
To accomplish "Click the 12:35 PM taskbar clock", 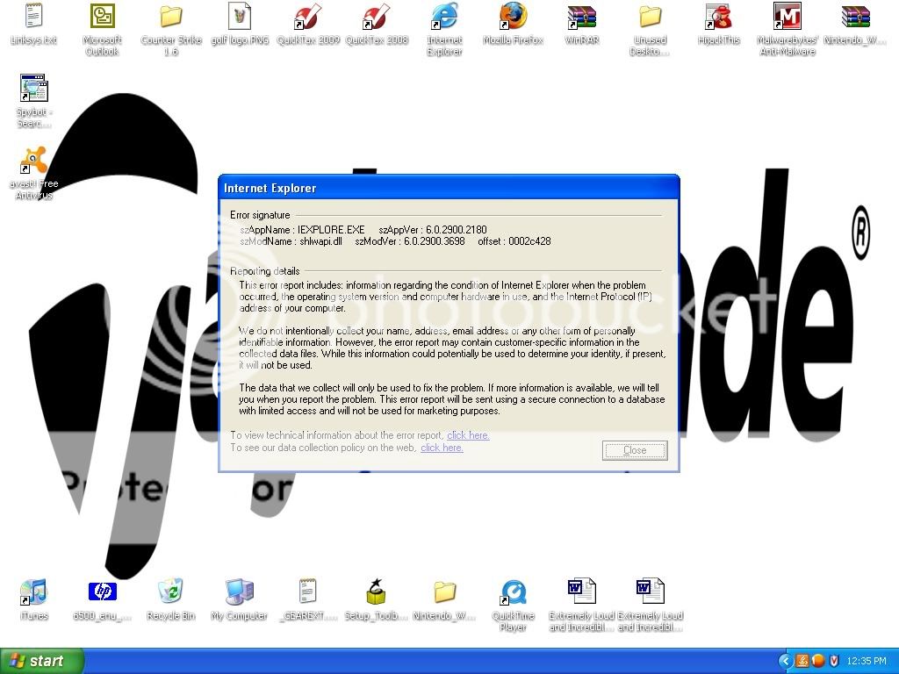I will coord(867,661).
